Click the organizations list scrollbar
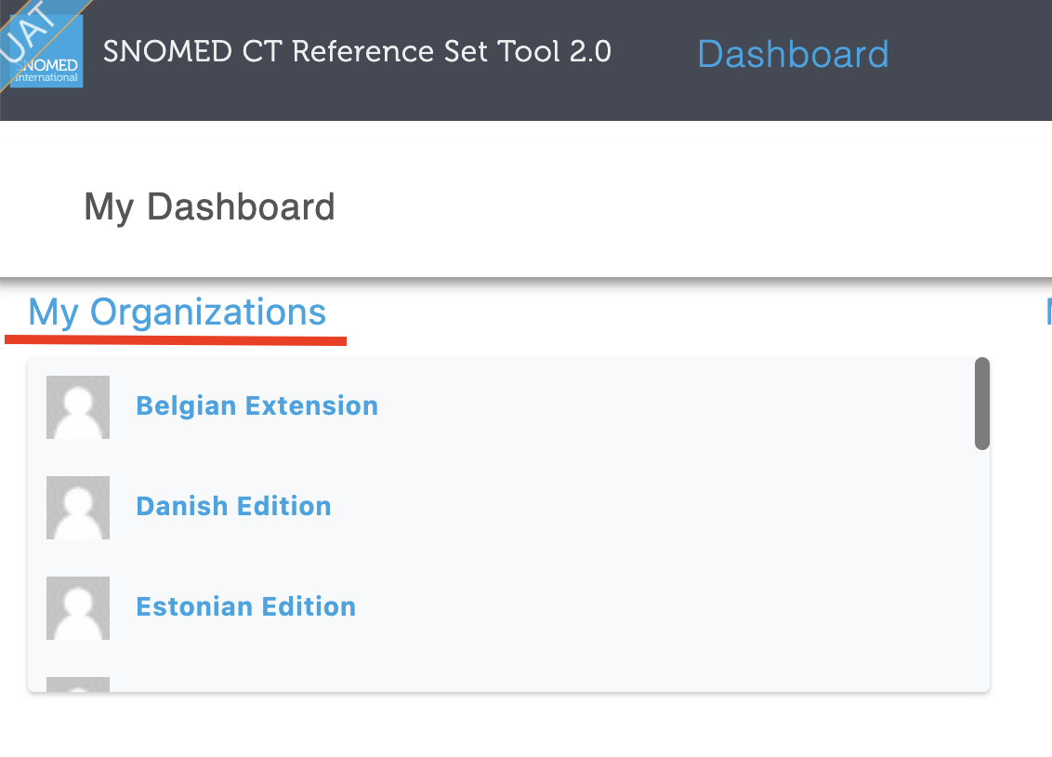1052x757 pixels. (x=982, y=404)
